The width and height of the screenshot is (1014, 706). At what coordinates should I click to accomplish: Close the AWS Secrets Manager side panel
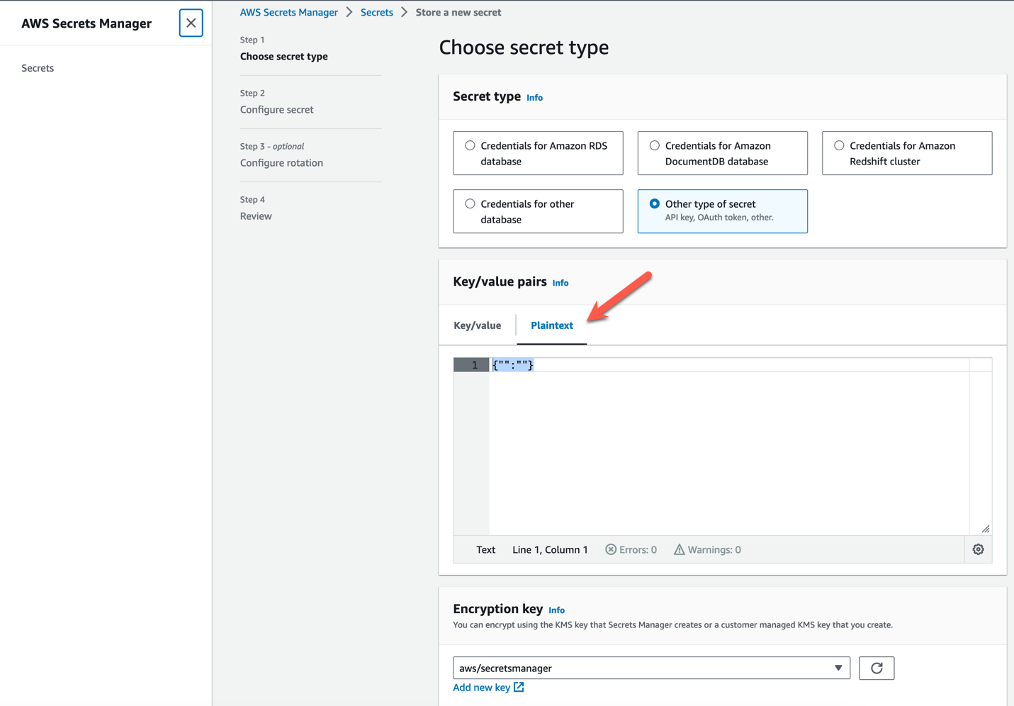click(x=191, y=23)
